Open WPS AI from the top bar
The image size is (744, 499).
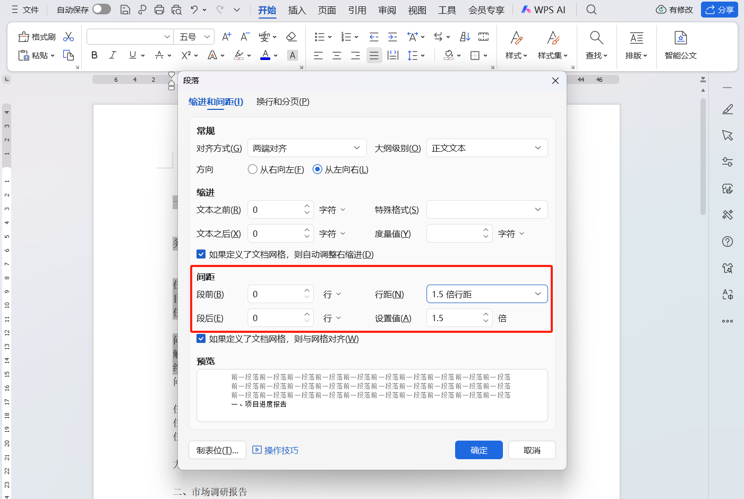click(543, 9)
